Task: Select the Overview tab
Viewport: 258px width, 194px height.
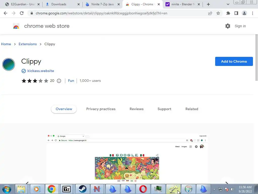Action: click(64, 109)
